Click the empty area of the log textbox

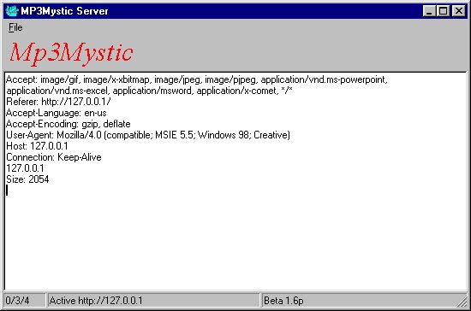[235, 240]
